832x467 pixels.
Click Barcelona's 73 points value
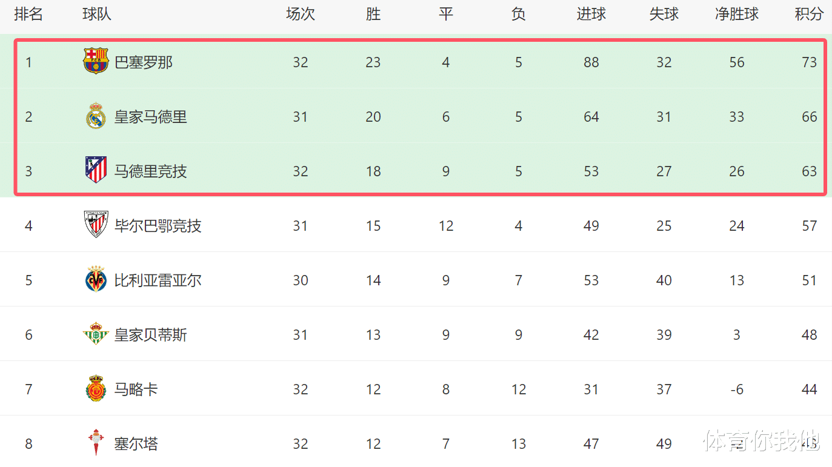[810, 62]
